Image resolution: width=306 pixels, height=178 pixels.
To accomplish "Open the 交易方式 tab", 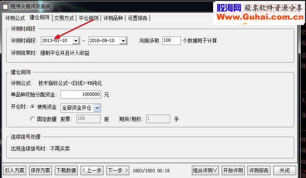I will point(64,18).
